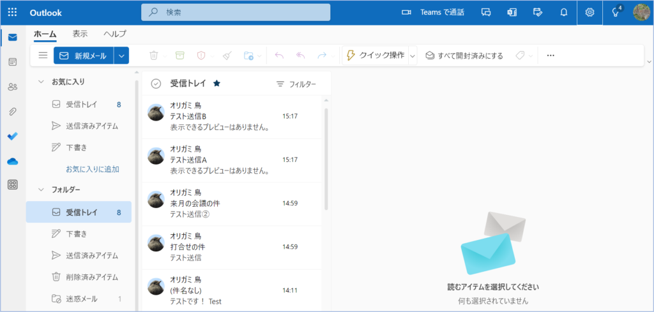
Task: Switch to the ヘルプ tab
Action: [115, 34]
